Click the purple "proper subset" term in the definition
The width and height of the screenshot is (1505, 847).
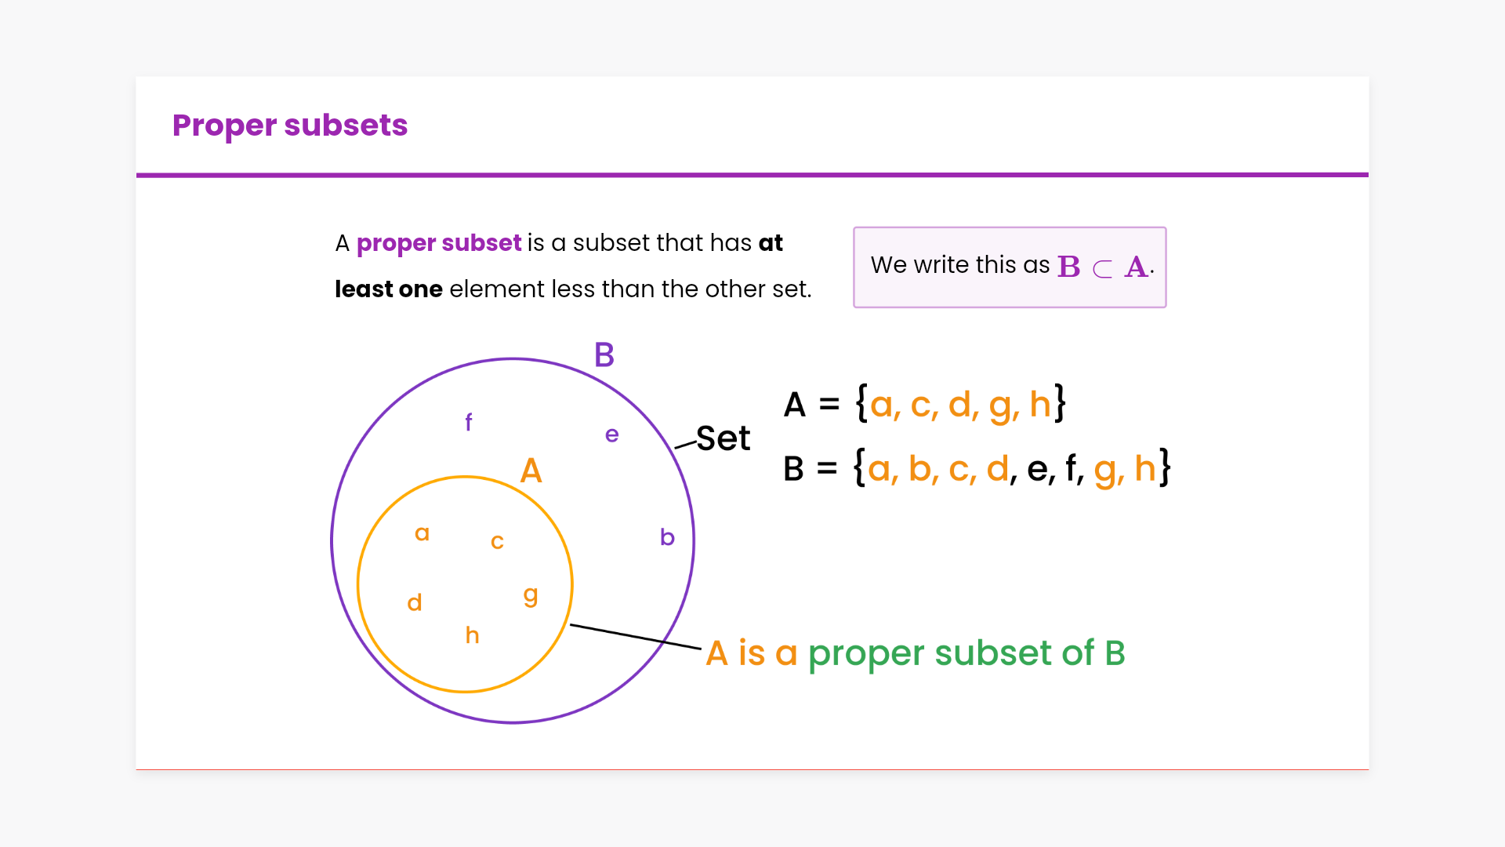click(438, 243)
